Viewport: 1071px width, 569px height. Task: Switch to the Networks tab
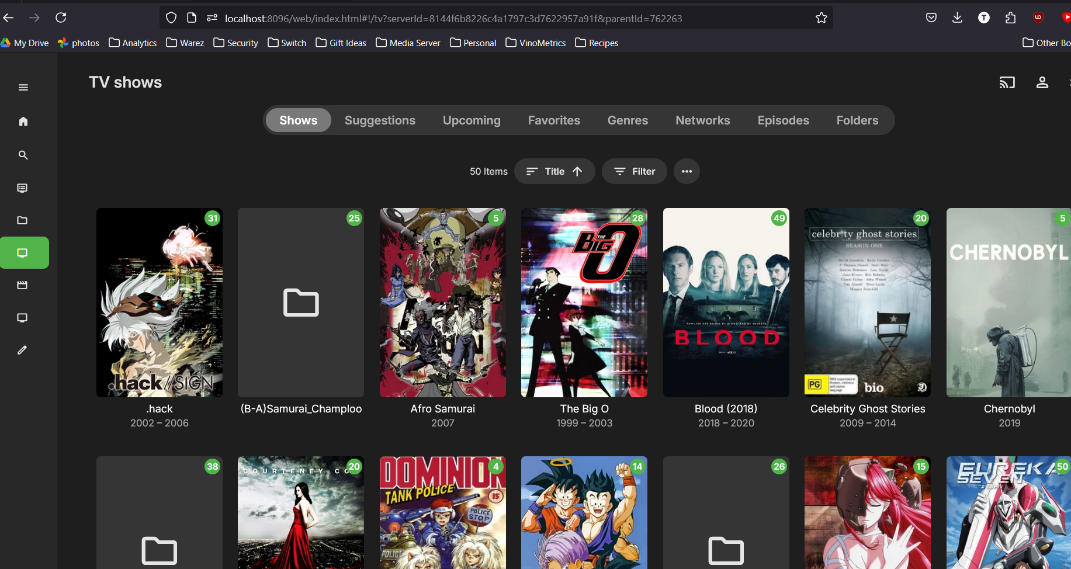703,120
